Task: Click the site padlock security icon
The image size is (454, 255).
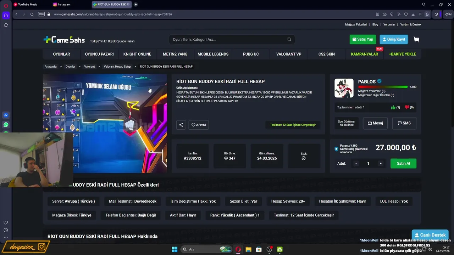Action: (x=49, y=14)
